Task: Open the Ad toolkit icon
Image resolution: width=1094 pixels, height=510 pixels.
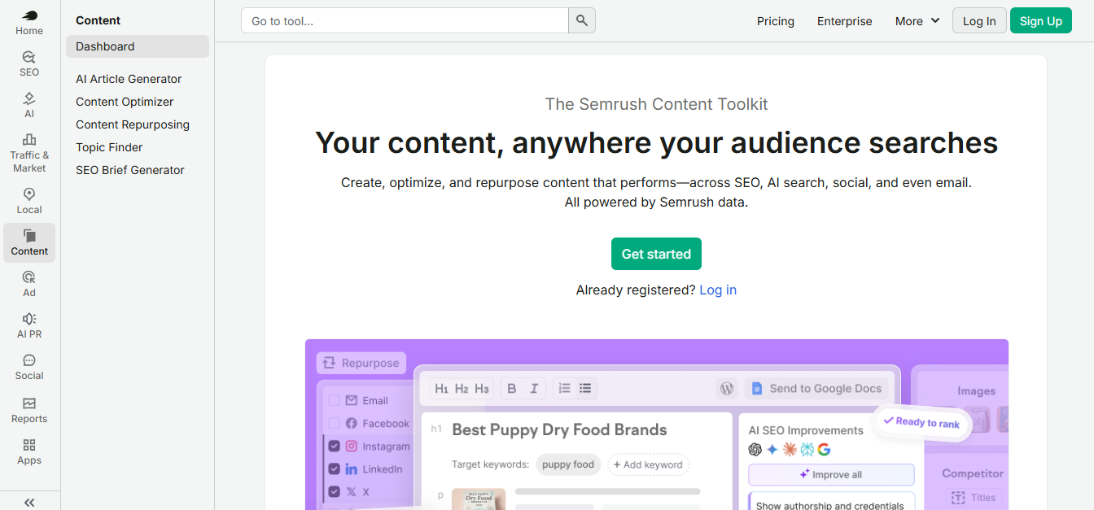Action: point(29,284)
